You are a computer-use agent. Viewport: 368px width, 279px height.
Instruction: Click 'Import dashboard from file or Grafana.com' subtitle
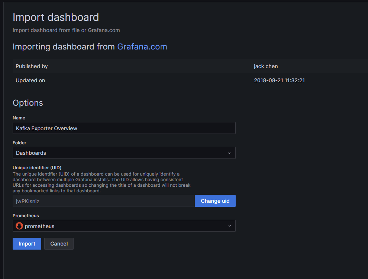[x=66, y=30]
